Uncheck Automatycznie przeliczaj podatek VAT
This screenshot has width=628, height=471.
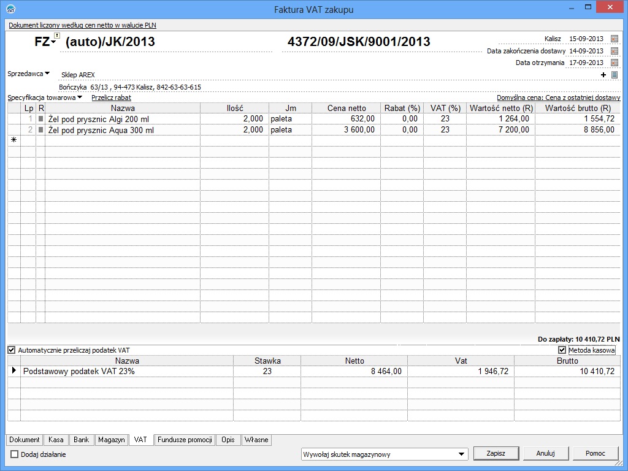click(11, 350)
